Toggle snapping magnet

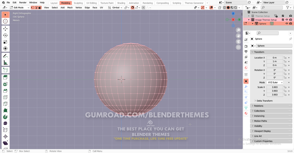(133, 8)
